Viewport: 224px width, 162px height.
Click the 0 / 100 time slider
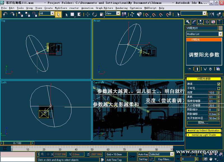[17, 143]
